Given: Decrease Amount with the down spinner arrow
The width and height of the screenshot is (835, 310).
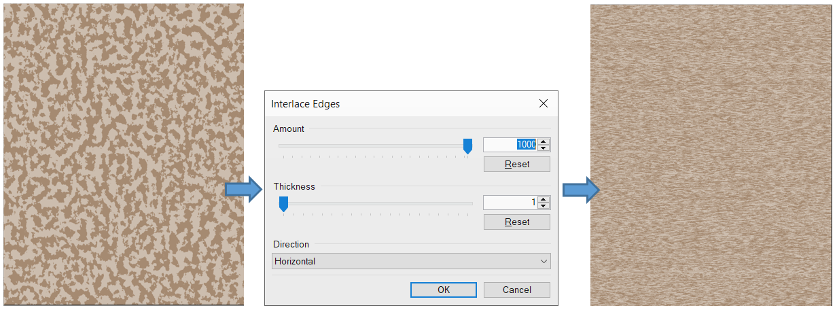Looking at the screenshot, I should point(544,148).
